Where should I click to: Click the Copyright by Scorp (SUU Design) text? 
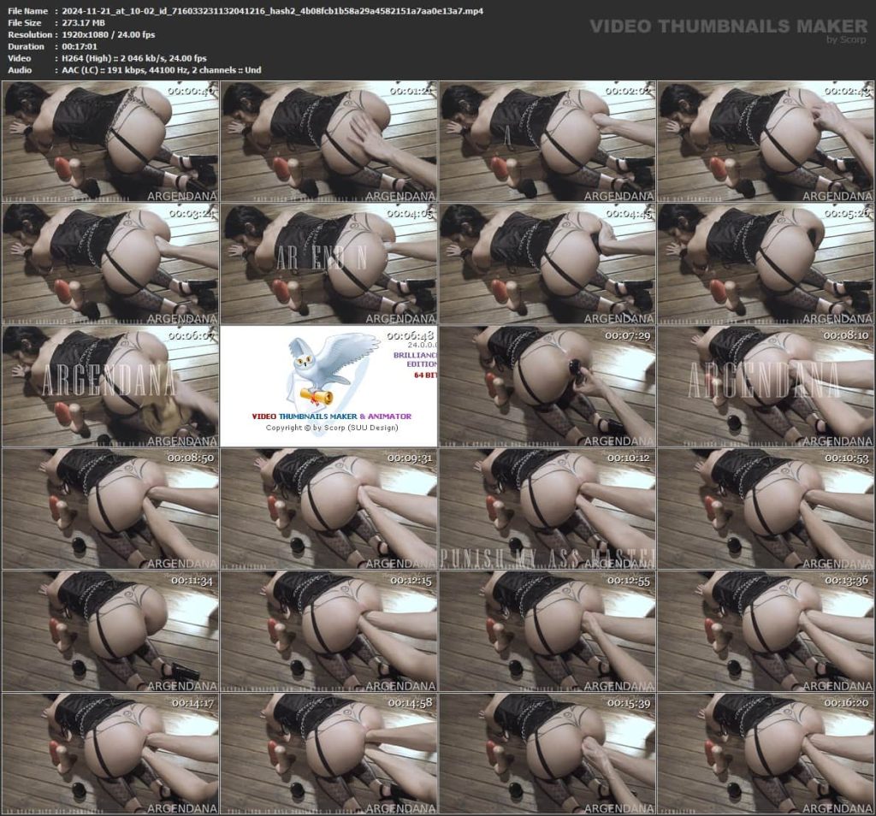[331, 428]
